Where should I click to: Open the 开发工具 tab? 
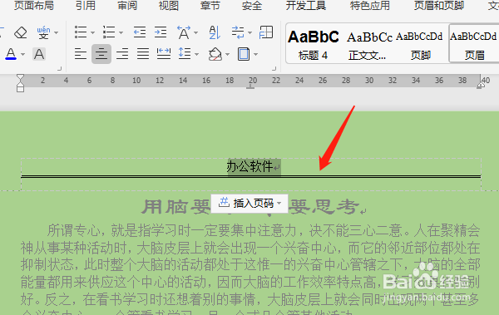point(306,6)
